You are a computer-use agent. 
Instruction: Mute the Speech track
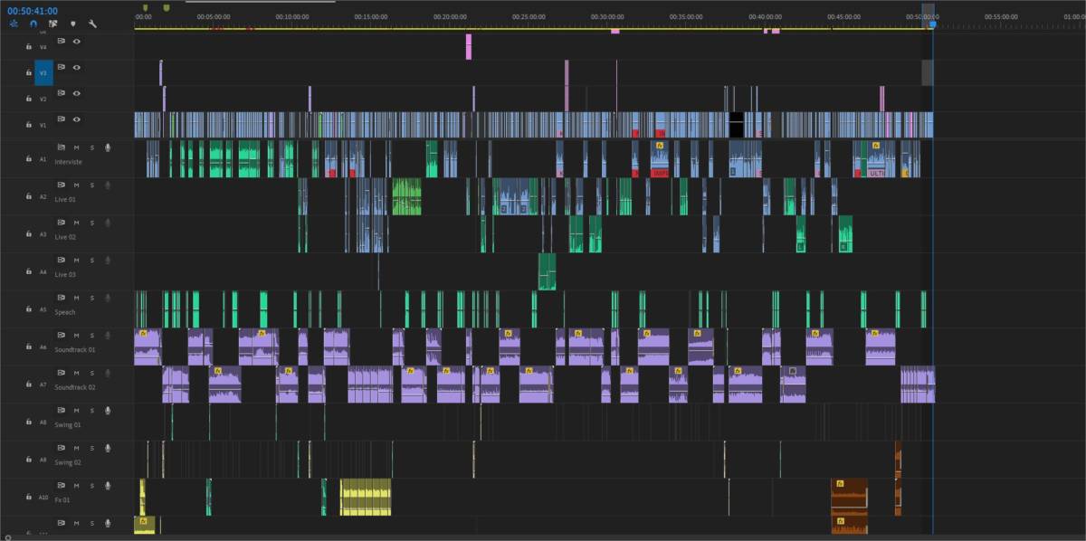coord(76,297)
